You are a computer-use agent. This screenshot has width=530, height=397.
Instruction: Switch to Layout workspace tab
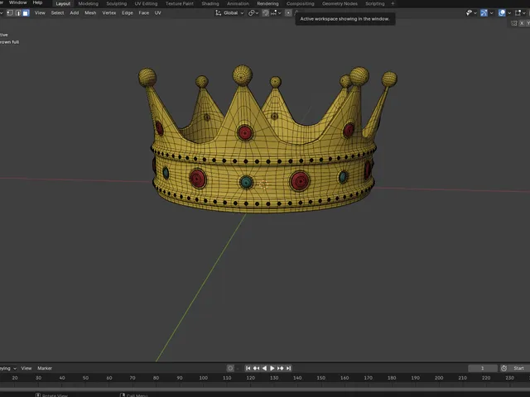pyautogui.click(x=63, y=3)
